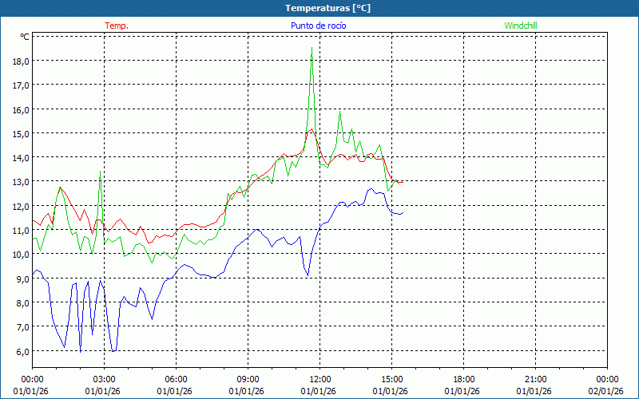This screenshot has height=399, width=639.
Task: Click the 9,0 y-axis value label
Action: (x=21, y=279)
